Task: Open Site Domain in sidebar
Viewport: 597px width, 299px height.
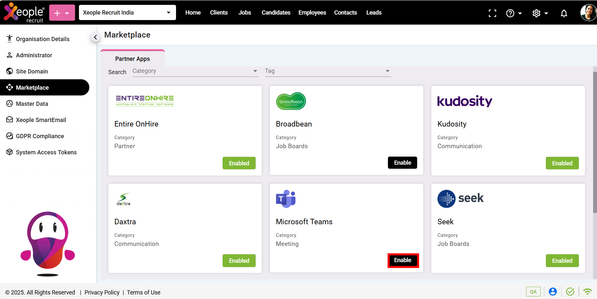Action: pos(45,71)
